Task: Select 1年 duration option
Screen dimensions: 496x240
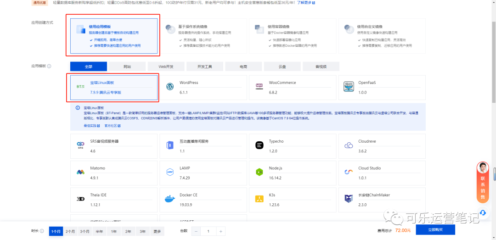Action: click(x=114, y=231)
